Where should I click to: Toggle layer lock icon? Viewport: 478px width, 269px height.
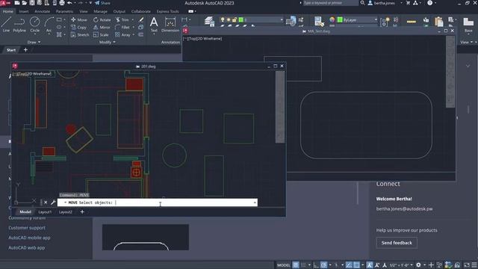pos(235,19)
